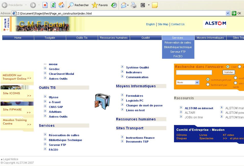Open the Edit icon dropdown arrow
Image resolution: width=244 pixels, height=166 pixels.
click(x=149, y=5)
